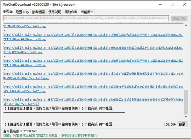Minimize the WeChatDownload window
Image resolution: width=191 pixels, height=139 pixels.
[160, 4]
